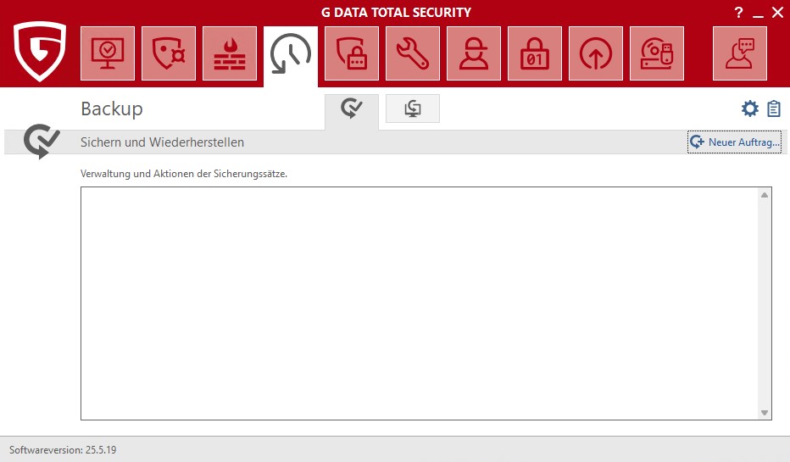Open the Backup logs clipboard icon
The height and width of the screenshot is (462, 790).
click(773, 109)
